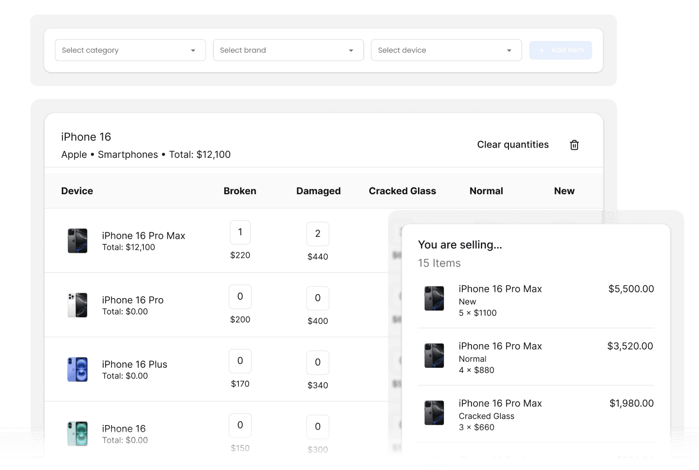This screenshot has height=470, width=699.
Task: Open the Select brand dropdown
Action: coord(288,50)
